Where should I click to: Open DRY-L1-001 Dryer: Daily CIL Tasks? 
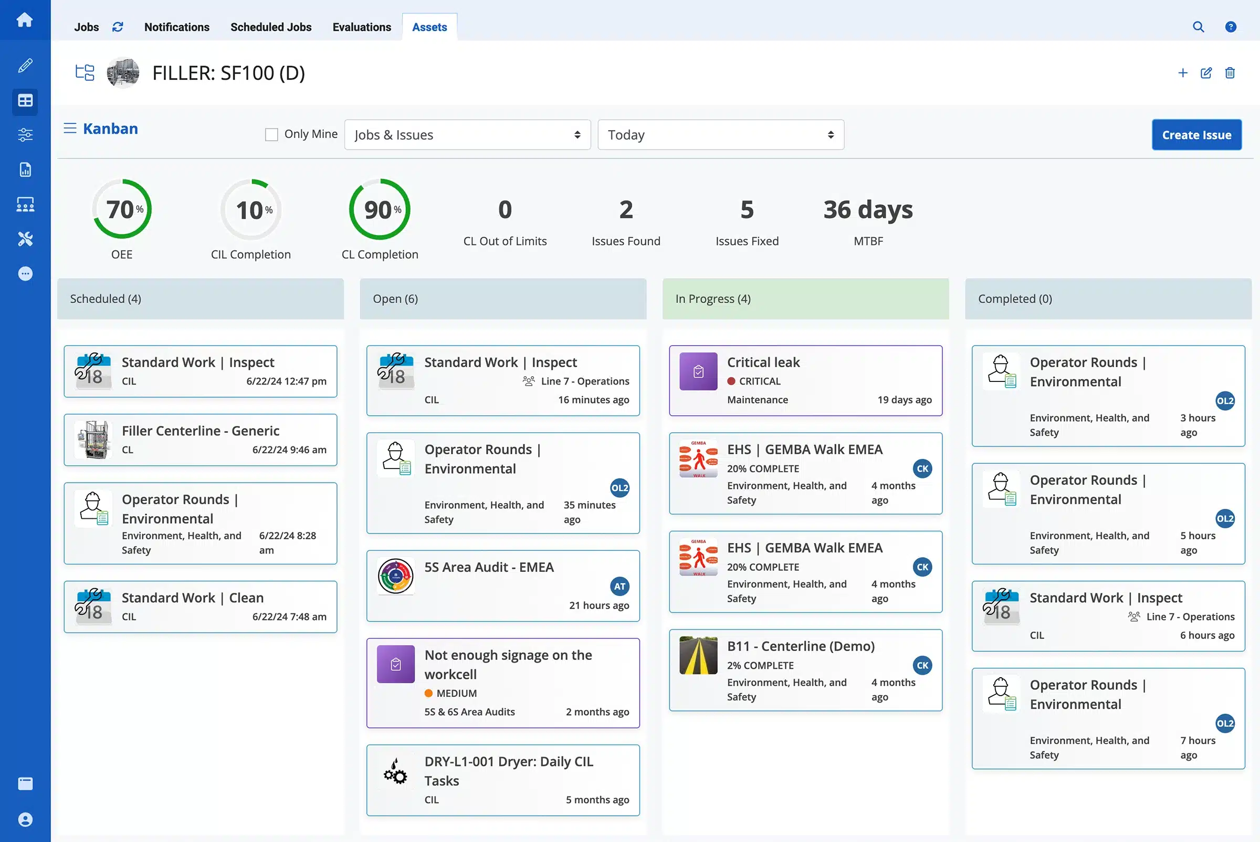(x=503, y=780)
